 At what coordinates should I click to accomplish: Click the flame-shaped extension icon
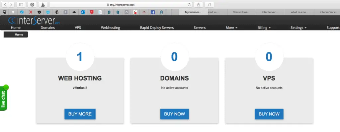43,5
